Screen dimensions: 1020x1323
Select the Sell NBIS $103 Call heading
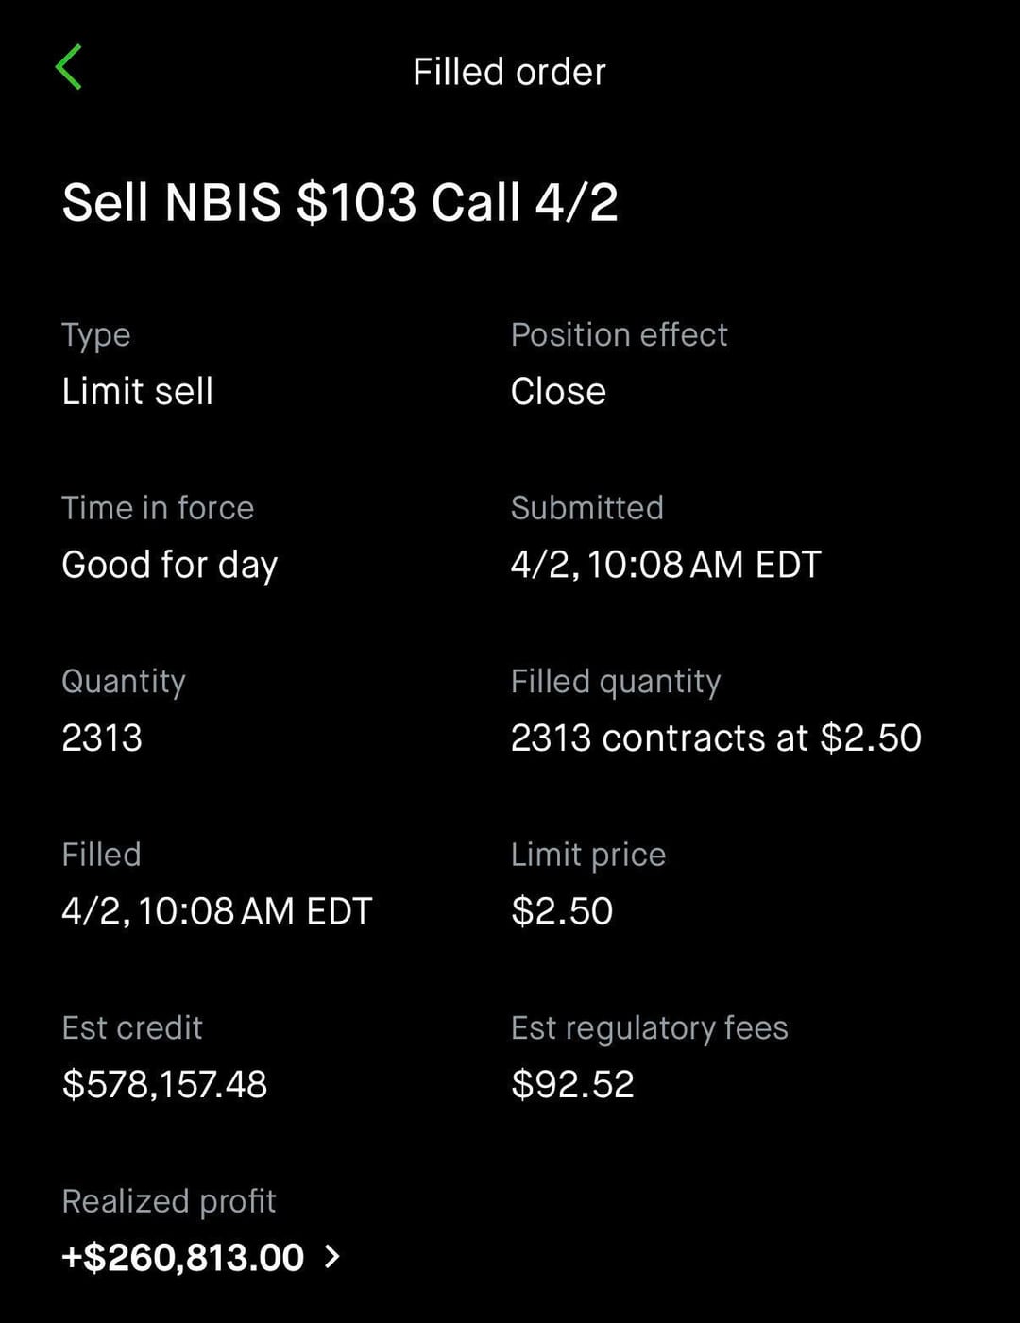[340, 202]
